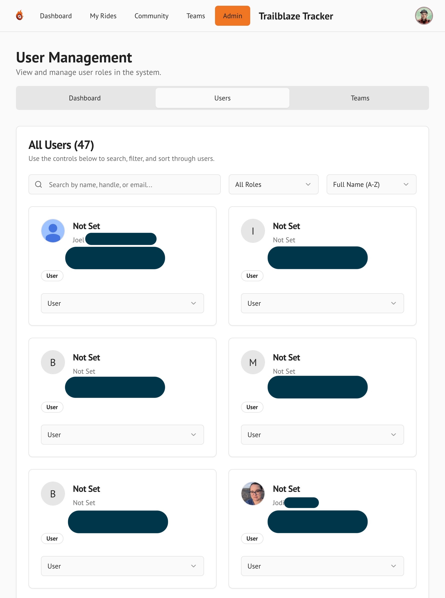Image resolution: width=445 pixels, height=598 pixels.
Task: Click Jodi's profile photo avatar
Action: 253,494
